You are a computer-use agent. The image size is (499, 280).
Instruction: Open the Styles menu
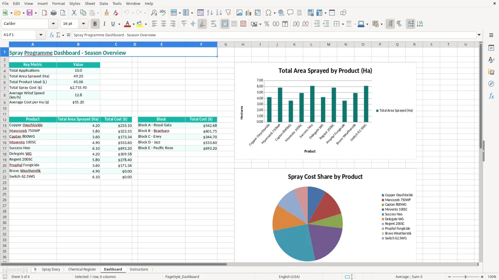pyautogui.click(x=75, y=3)
